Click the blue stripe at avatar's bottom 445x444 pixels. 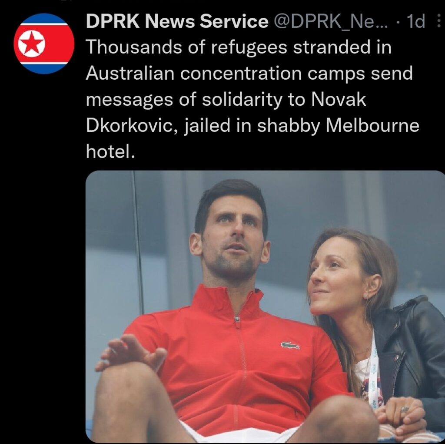coord(44,68)
